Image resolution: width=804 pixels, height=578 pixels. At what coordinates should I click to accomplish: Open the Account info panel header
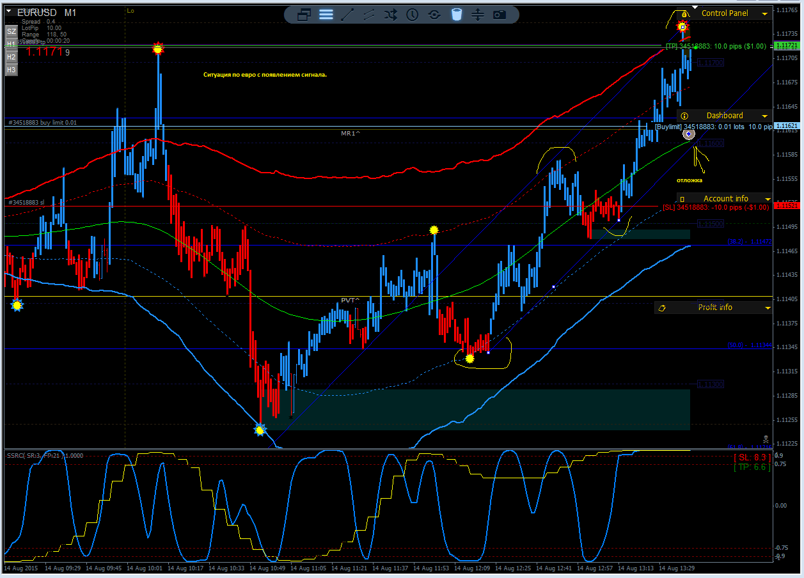[725, 199]
